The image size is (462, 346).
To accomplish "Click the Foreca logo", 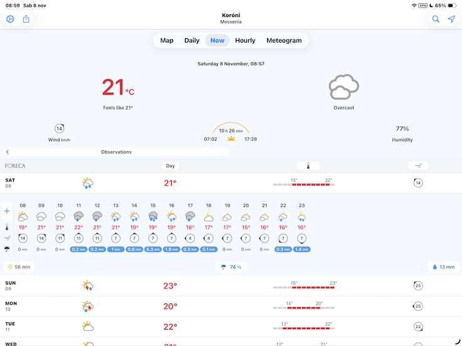I will 15,165.
